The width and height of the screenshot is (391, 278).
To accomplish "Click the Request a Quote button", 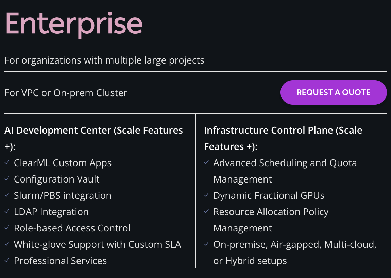I will (x=333, y=92).
